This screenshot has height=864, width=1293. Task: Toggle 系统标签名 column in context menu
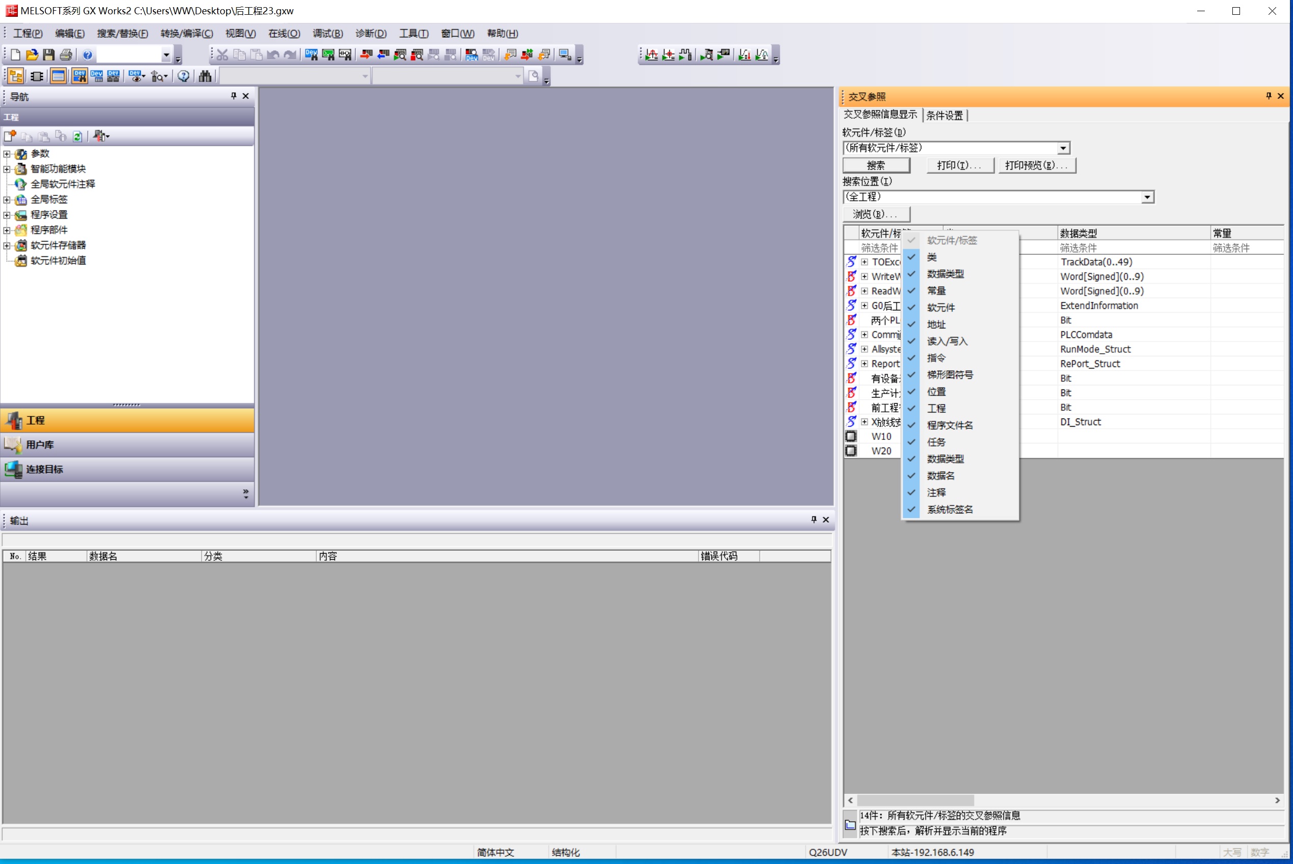(961, 510)
